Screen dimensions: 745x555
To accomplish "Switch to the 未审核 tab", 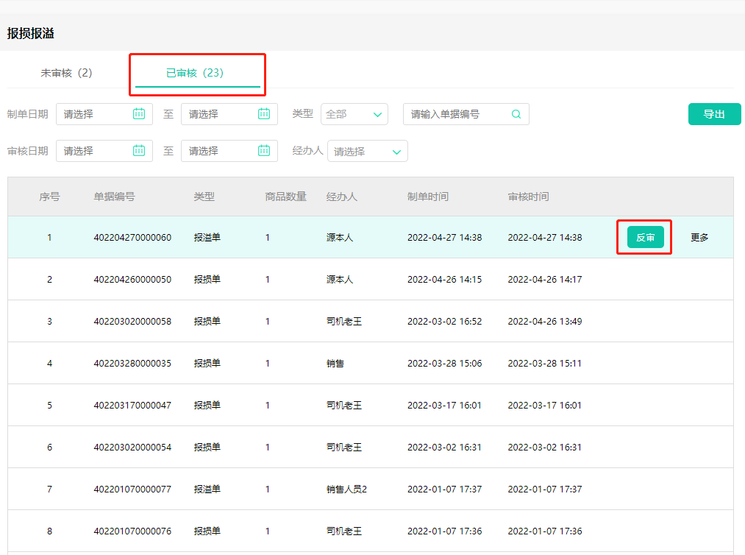I will pyautogui.click(x=67, y=74).
